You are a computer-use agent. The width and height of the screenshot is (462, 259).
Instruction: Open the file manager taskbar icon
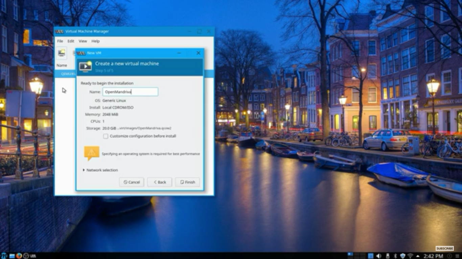[x=12, y=256]
